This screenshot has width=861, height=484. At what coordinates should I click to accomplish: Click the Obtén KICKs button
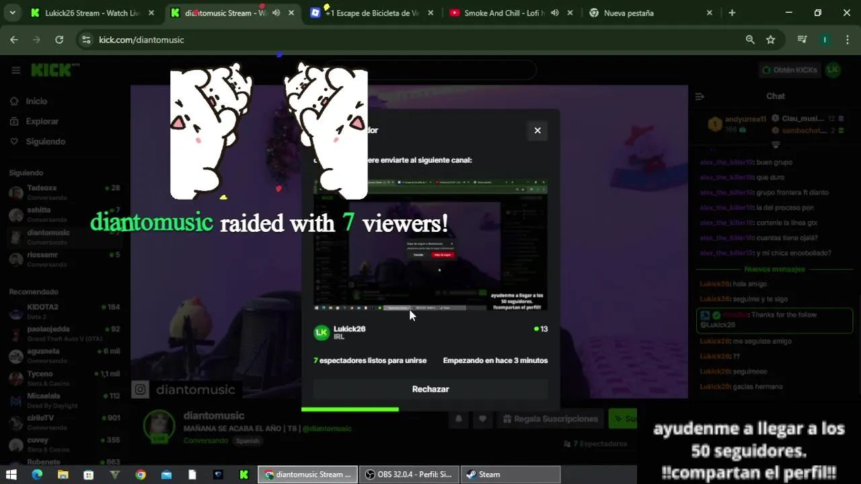pos(789,70)
